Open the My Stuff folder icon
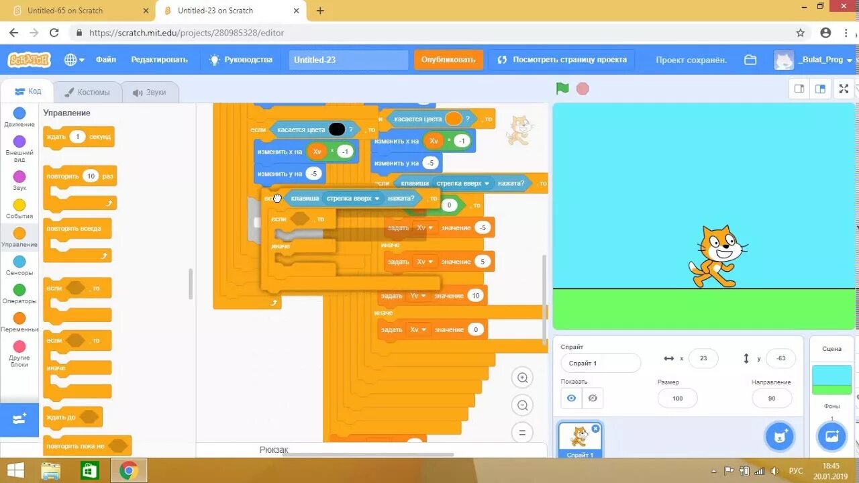The image size is (859, 483). coord(750,60)
